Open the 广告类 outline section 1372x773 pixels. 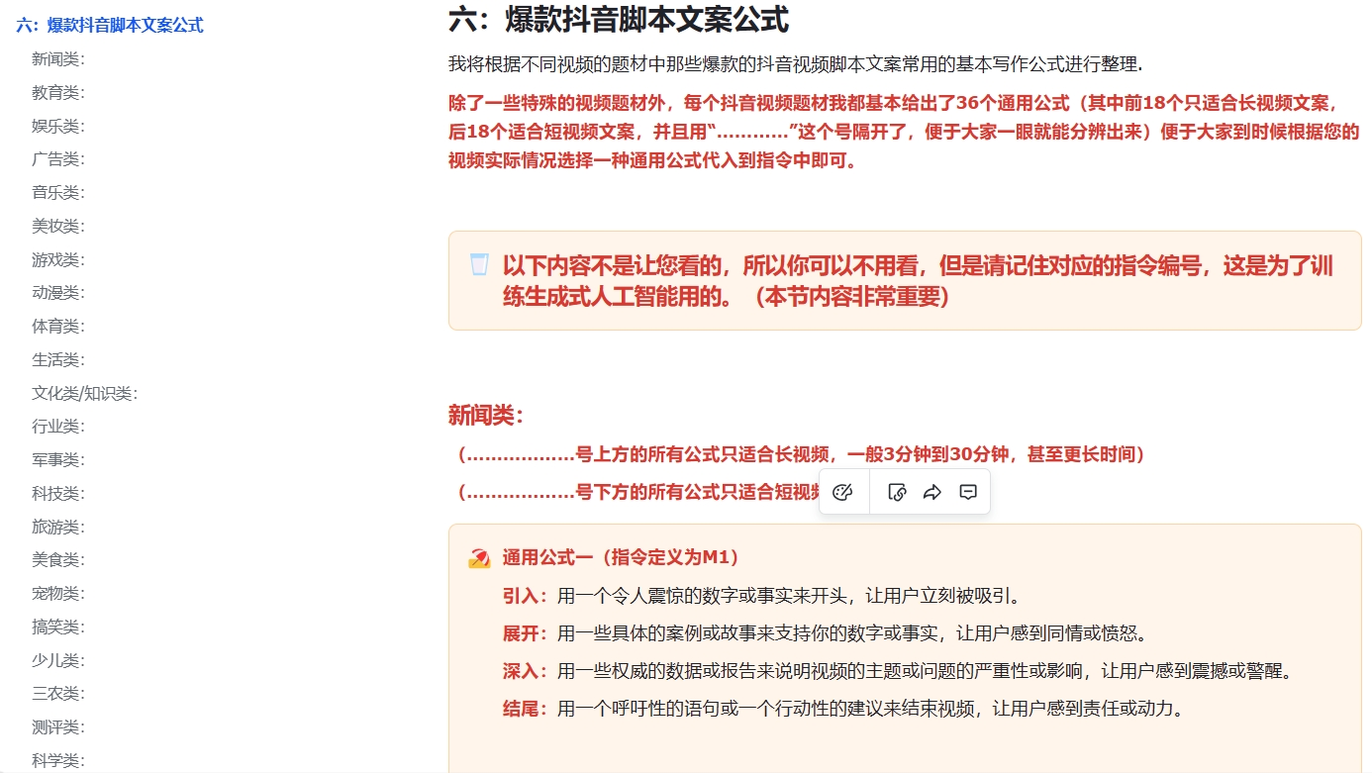58,159
